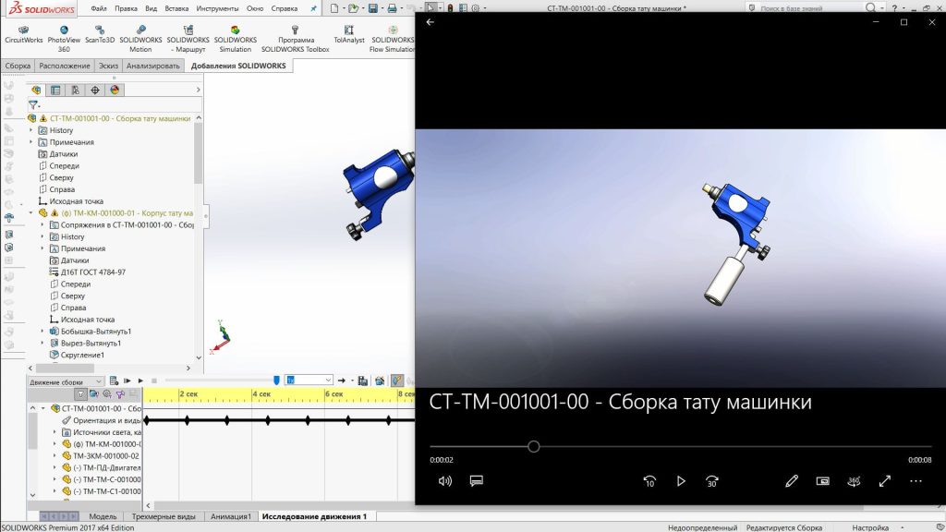The height and width of the screenshot is (532, 946).
Task: Open the Модель bottom tab
Action: (x=103, y=516)
